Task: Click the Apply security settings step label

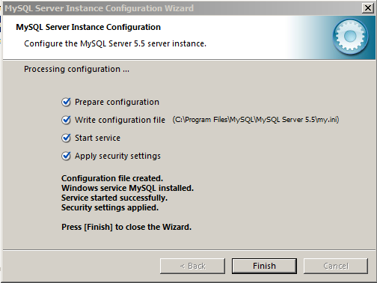Action: coord(117,156)
